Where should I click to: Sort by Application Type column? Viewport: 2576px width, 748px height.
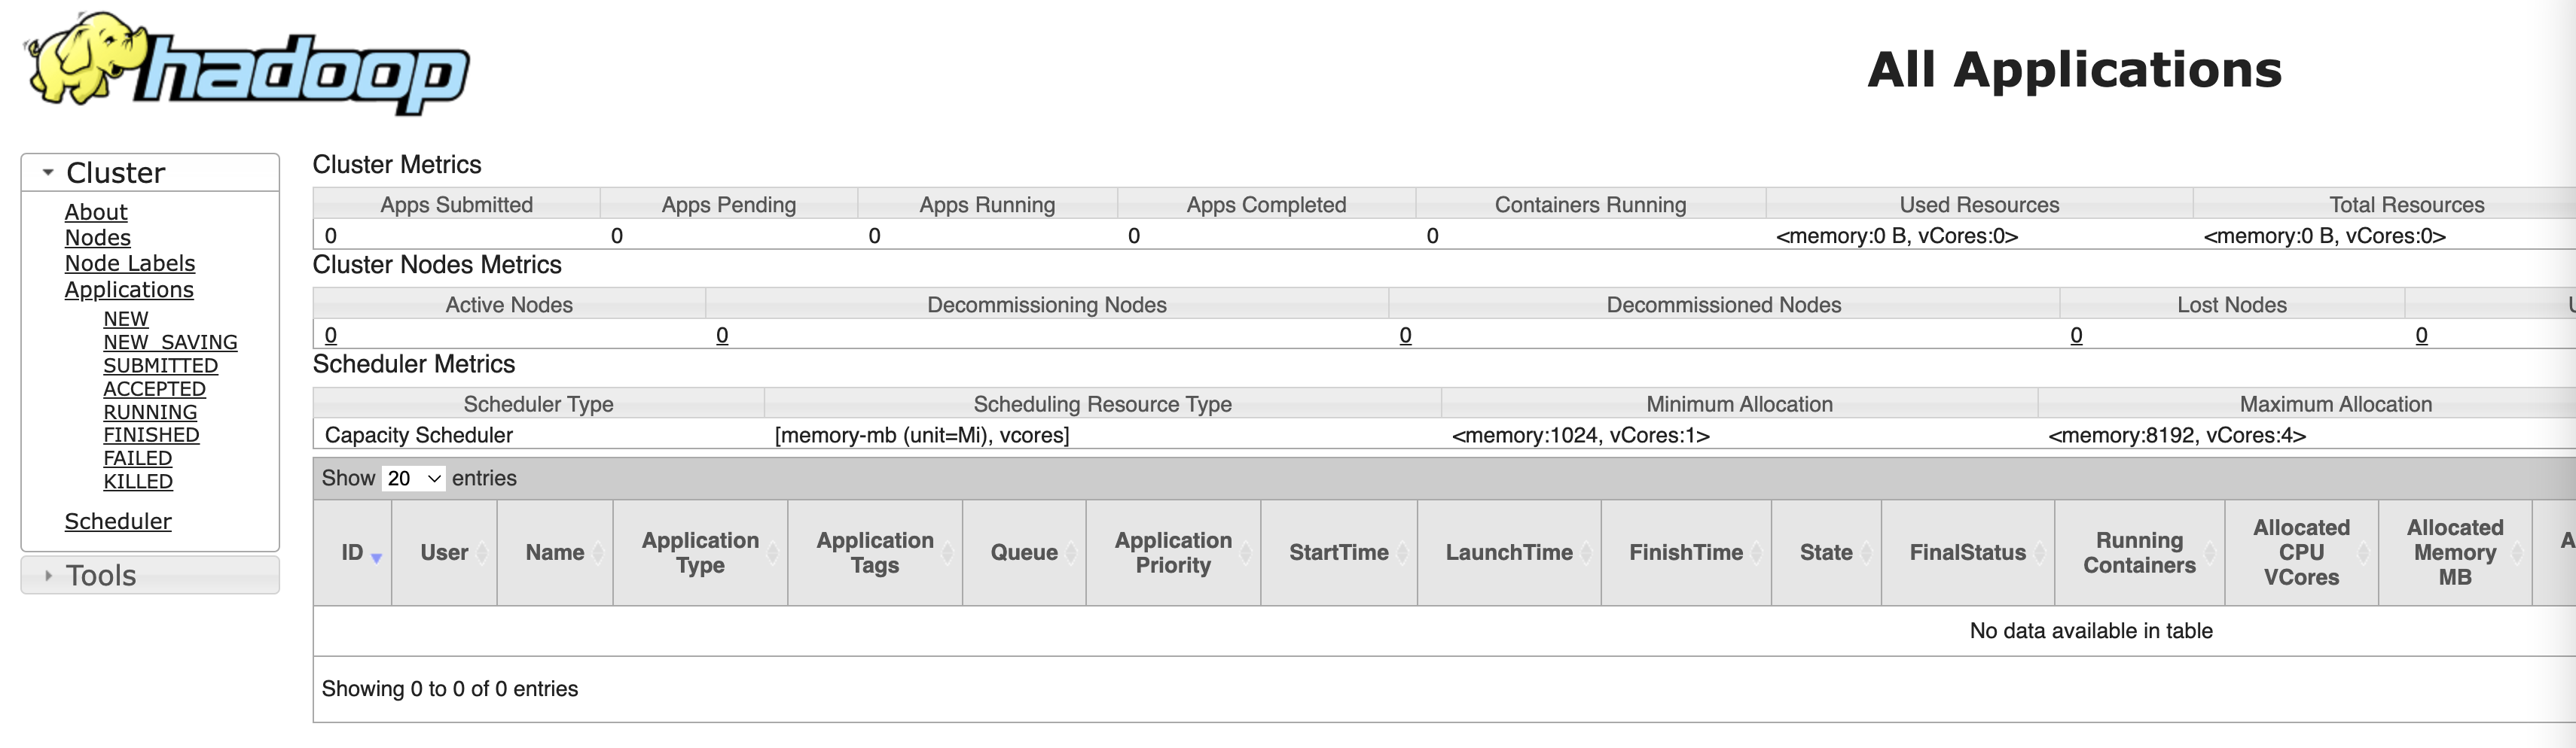(x=700, y=552)
